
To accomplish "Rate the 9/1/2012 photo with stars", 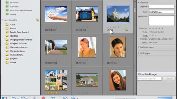I will tap(82, 27).
